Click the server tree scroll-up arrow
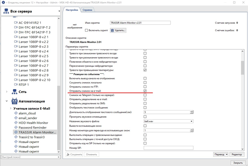This screenshot has height=166, width=248. coord(58,18)
